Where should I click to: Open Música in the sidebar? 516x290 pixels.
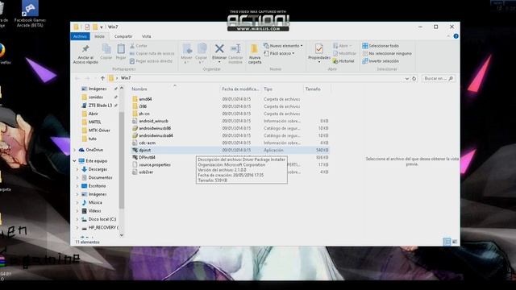(95, 202)
